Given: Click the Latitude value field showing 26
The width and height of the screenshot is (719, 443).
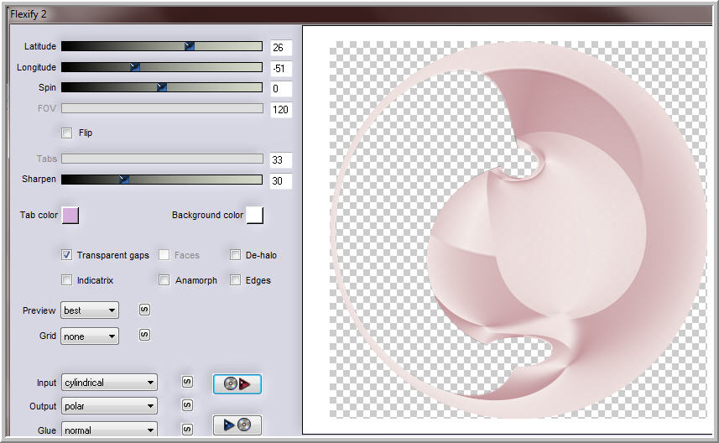Looking at the screenshot, I should [x=281, y=47].
